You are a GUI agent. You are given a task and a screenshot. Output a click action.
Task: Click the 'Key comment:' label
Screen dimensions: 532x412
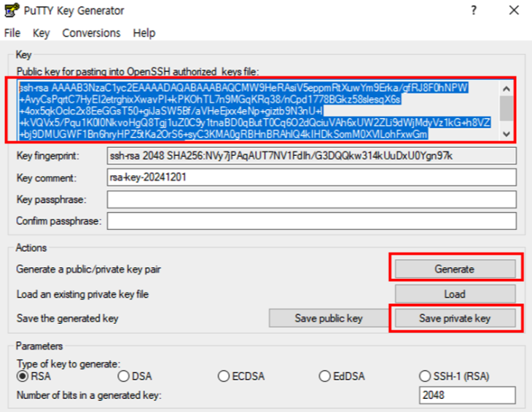click(47, 178)
